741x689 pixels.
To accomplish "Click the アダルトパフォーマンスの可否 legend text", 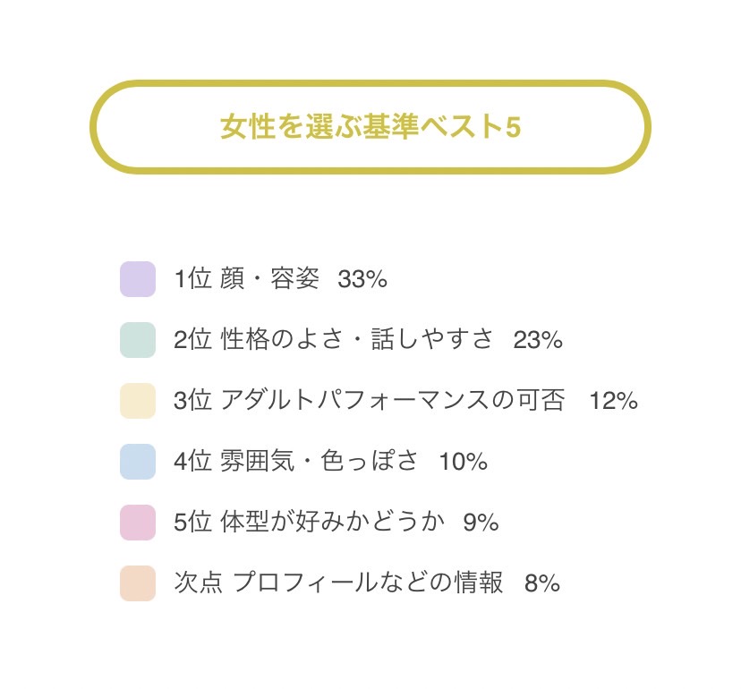I will (x=393, y=401).
